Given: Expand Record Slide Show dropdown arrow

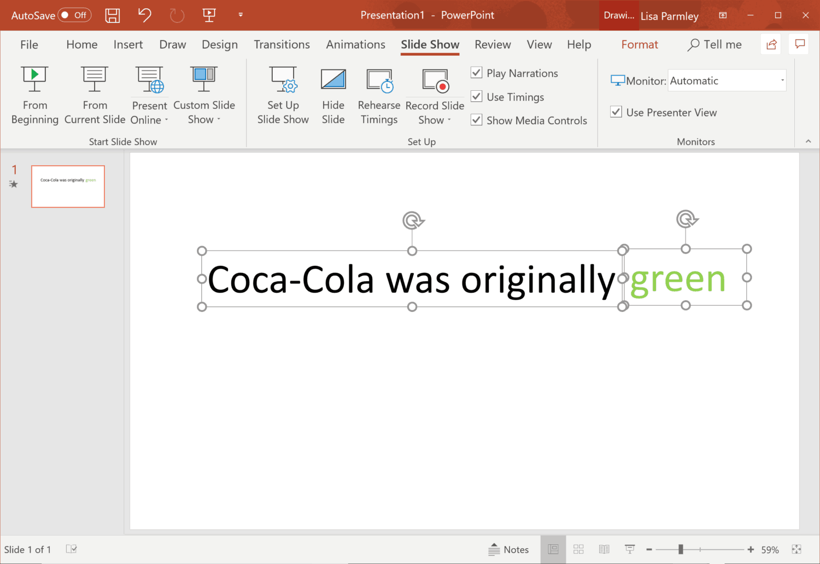Looking at the screenshot, I should point(449,120).
